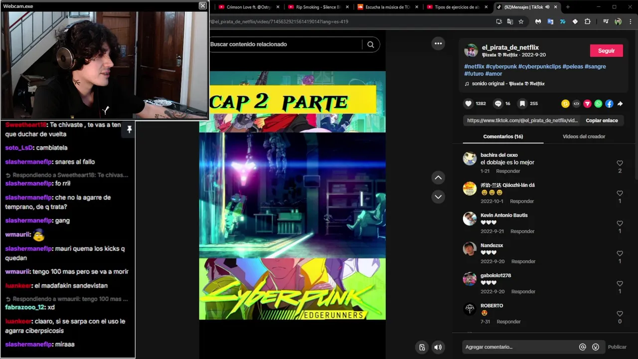The width and height of the screenshot is (638, 359).
Task: Like the comment by ROBERTO
Action: [x=620, y=314]
